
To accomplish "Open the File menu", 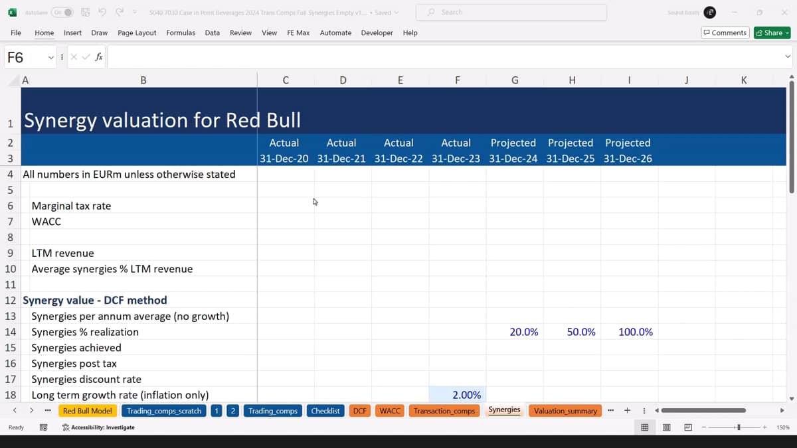I will click(16, 33).
